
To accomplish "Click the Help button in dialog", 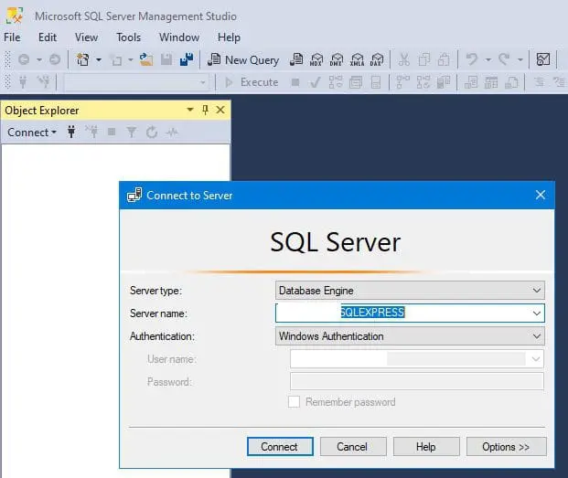I will coord(426,447).
